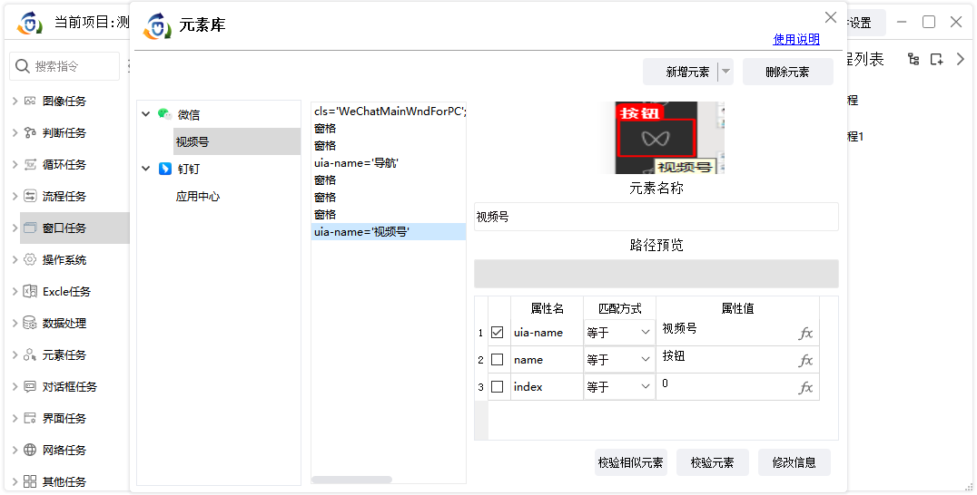The width and height of the screenshot is (977, 495).
Task: Click the 对话框任务 icon
Action: pos(30,386)
